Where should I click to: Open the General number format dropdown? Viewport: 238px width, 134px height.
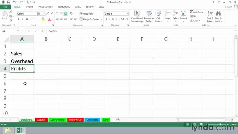(127, 13)
